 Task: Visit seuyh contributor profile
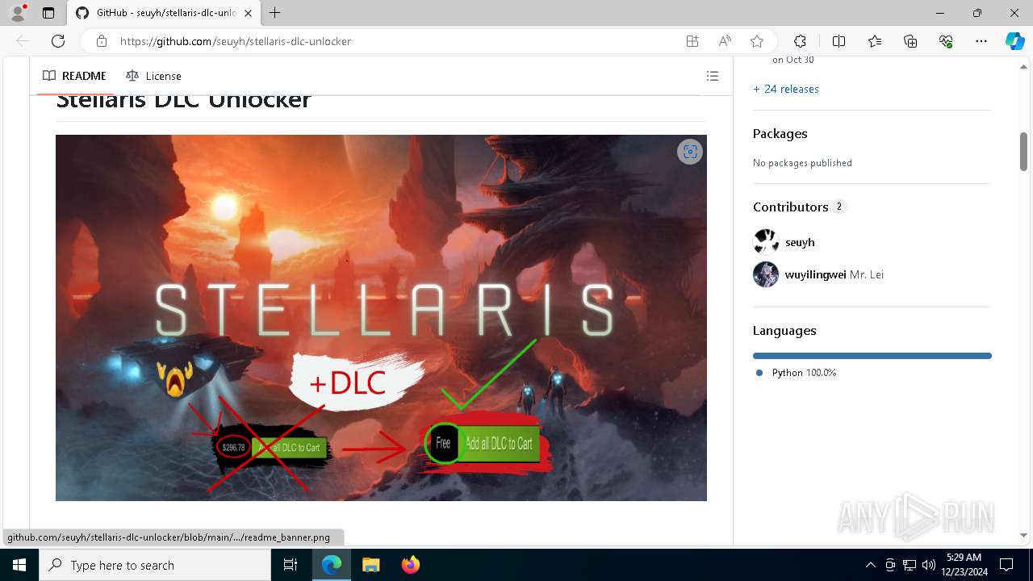click(800, 242)
